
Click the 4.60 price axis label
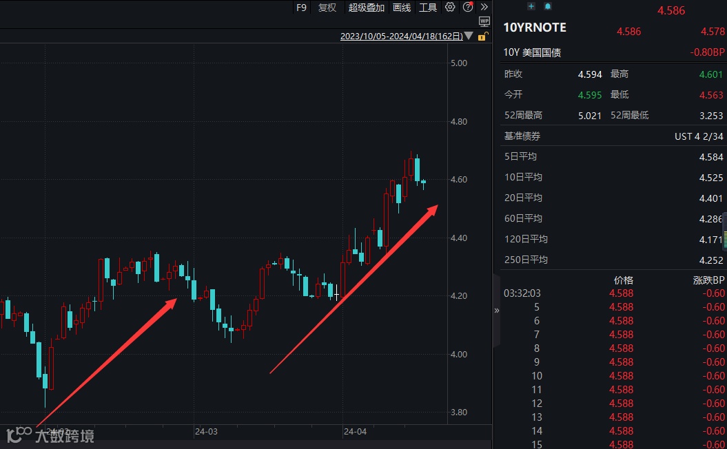pyautogui.click(x=458, y=179)
